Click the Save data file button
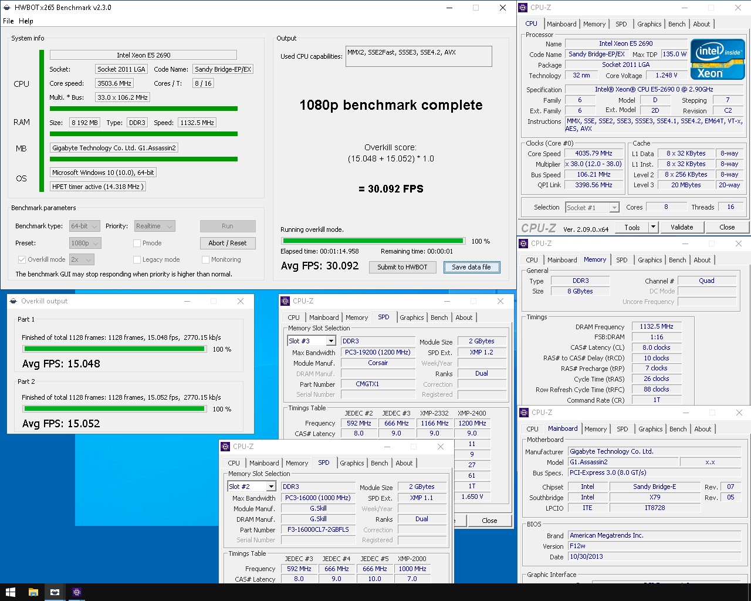This screenshot has width=751, height=601. pyautogui.click(x=472, y=267)
